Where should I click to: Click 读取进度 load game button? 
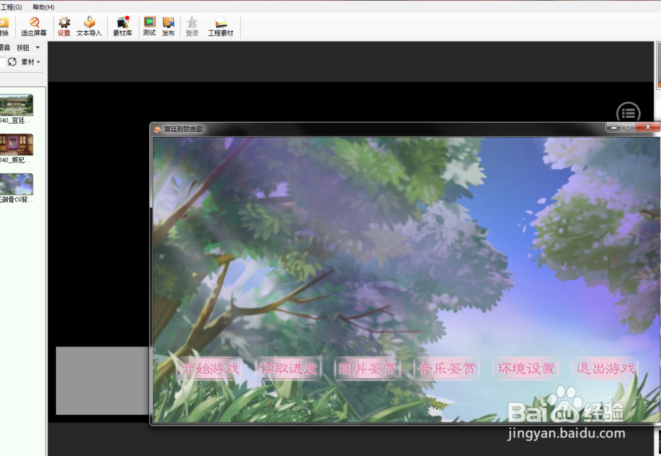pos(289,369)
